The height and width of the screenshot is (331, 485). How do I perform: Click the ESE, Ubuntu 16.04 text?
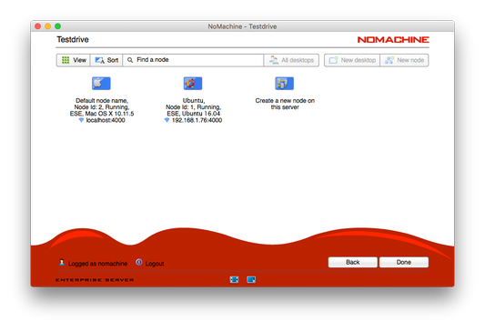193,114
